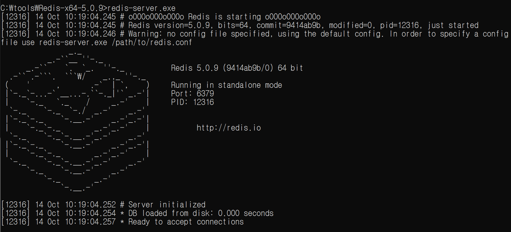Click the "Server initialized" log line

[167, 205]
